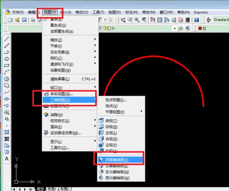229x191 pixels.
Task: Select the Line tool in the draw toolbar
Action: [x=7, y=39]
